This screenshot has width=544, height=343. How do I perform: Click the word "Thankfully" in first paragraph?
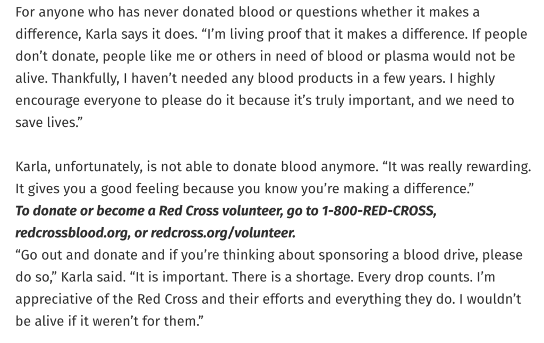[x=83, y=79]
